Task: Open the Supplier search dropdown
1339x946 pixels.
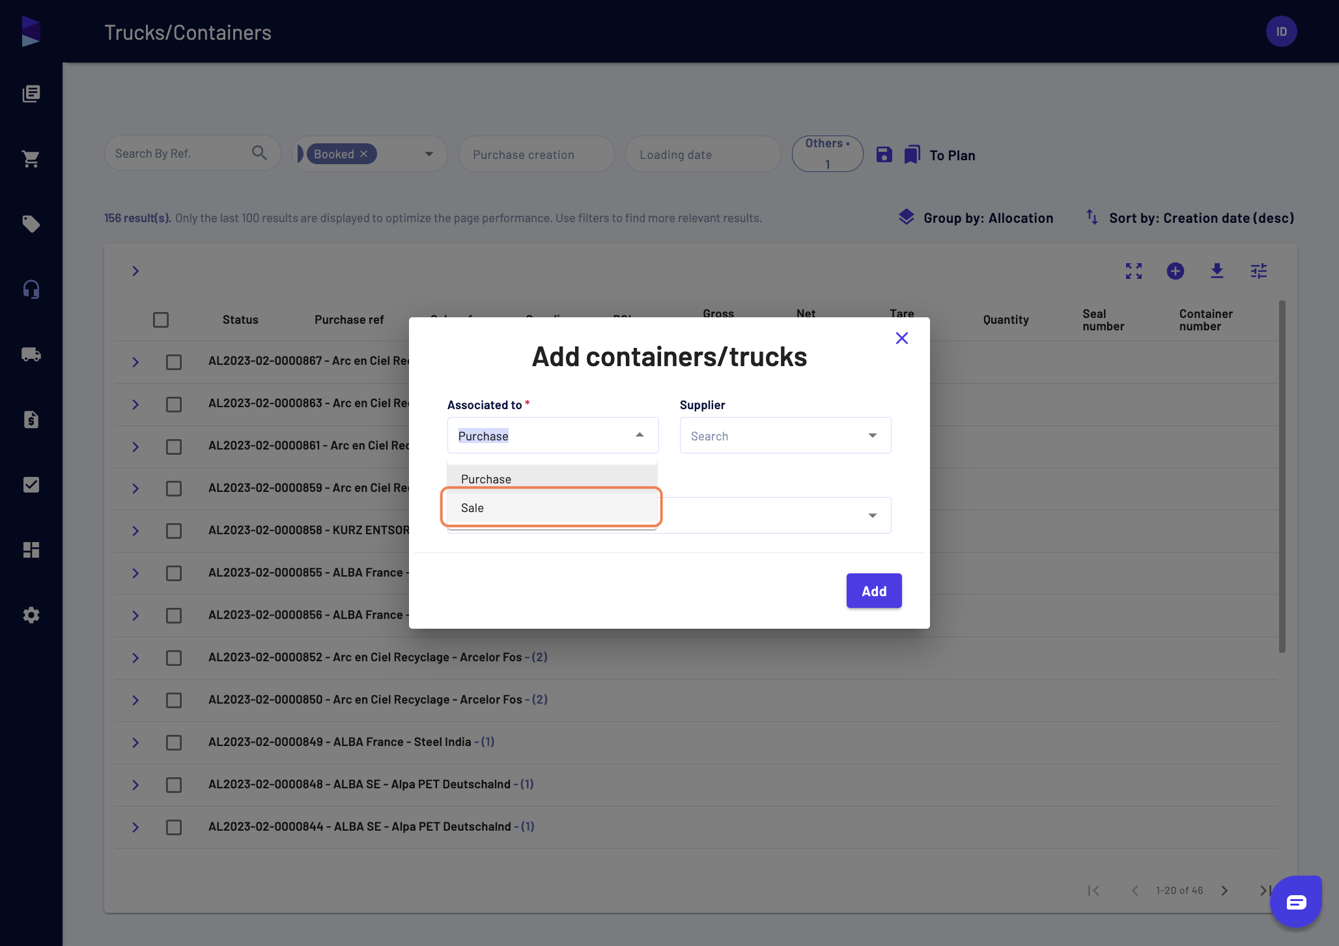Action: point(785,435)
